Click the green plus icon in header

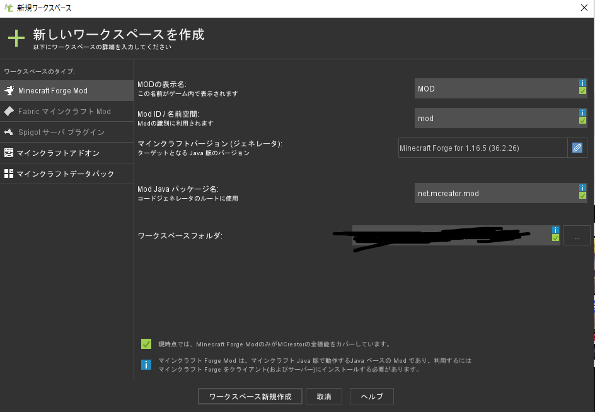tap(16, 38)
